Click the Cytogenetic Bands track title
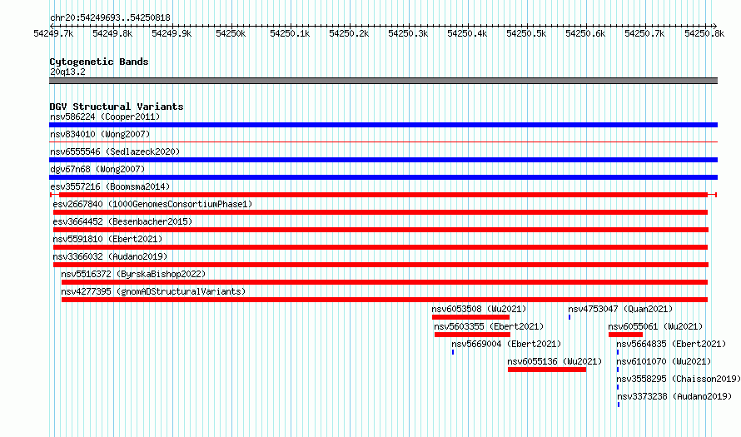 [99, 62]
